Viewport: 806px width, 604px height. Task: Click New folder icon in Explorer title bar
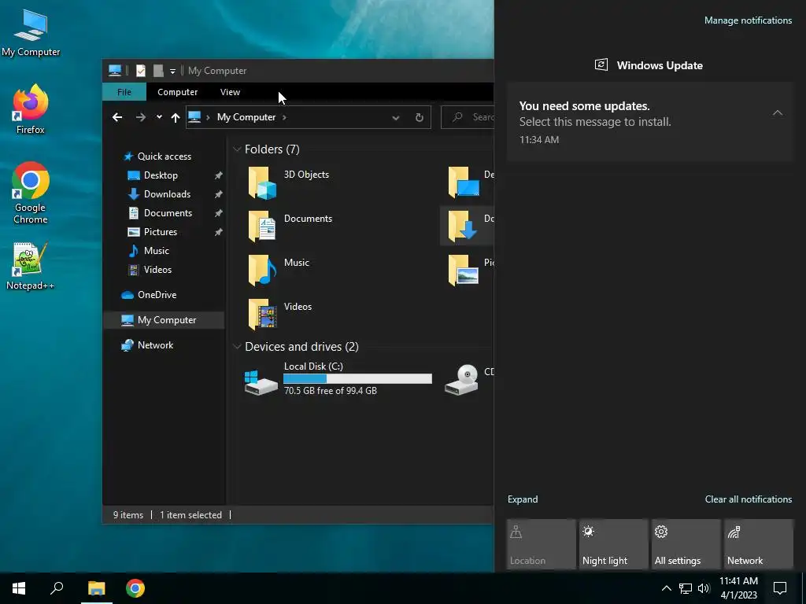pos(158,70)
